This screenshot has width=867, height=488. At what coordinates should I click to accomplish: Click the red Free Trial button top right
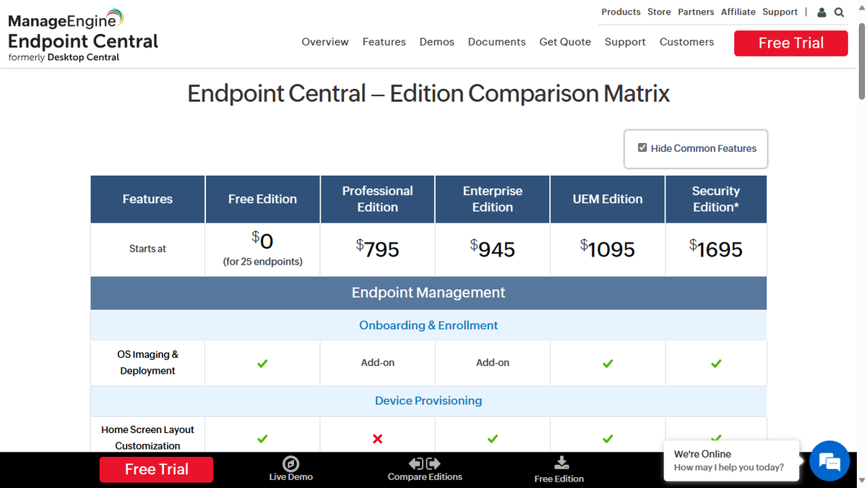point(790,43)
